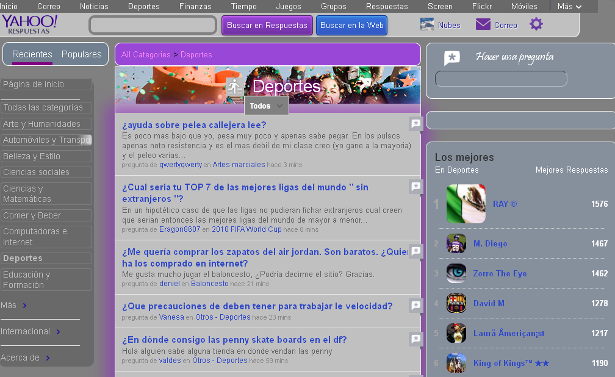Open the settings gear icon
This screenshot has width=615, height=377.
click(536, 24)
